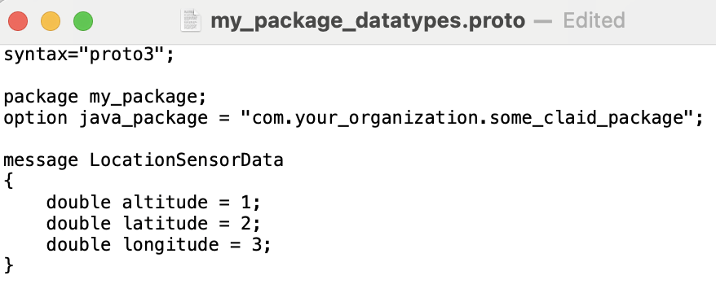Click the closing curly brace

pos(9,265)
